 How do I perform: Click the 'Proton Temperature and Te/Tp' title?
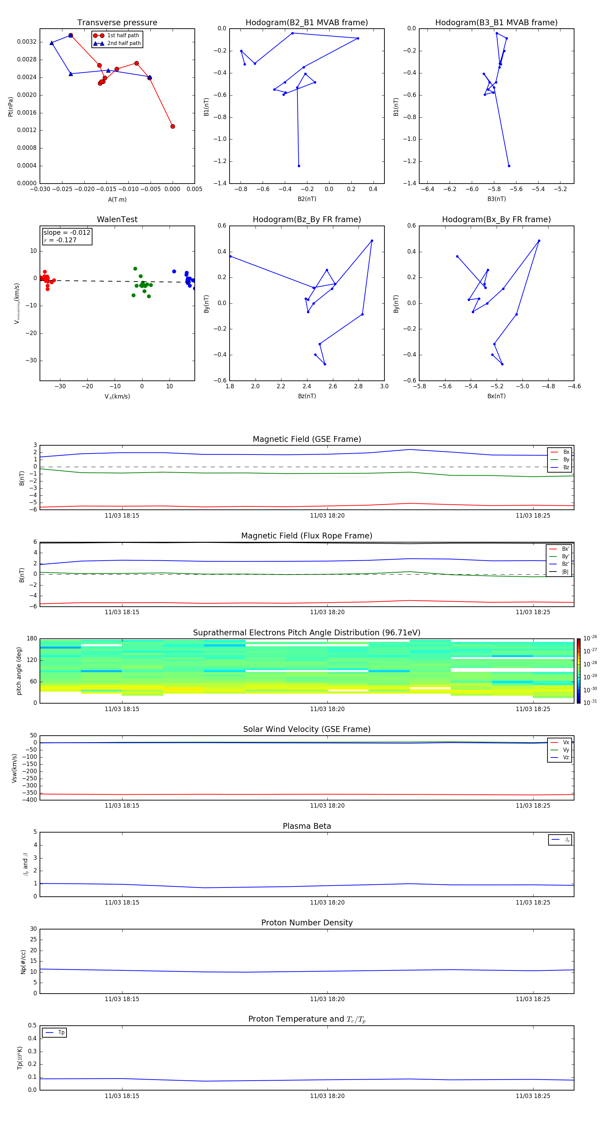[307, 1019]
